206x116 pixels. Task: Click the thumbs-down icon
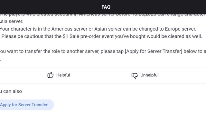[x=135, y=75]
